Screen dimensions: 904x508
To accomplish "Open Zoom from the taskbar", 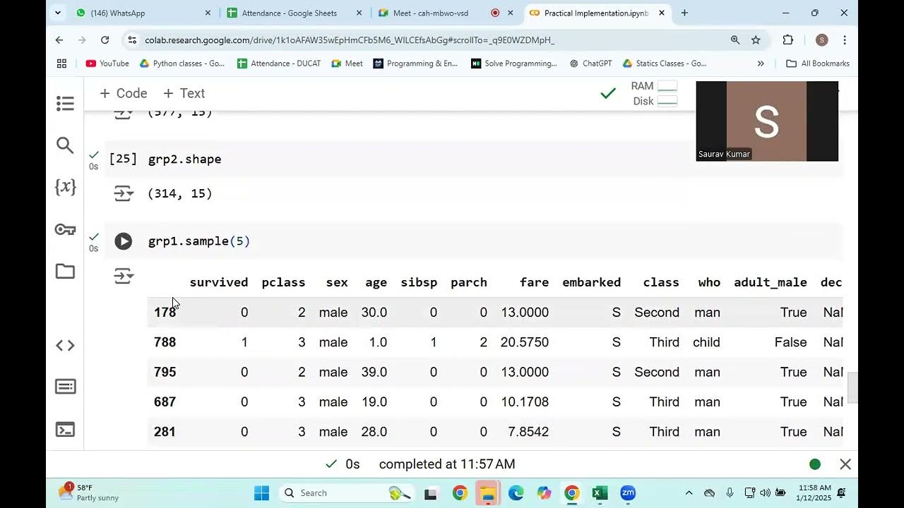I will click(628, 493).
